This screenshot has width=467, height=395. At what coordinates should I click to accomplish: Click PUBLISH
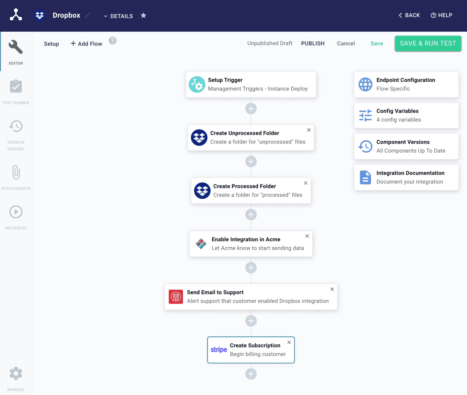(313, 43)
